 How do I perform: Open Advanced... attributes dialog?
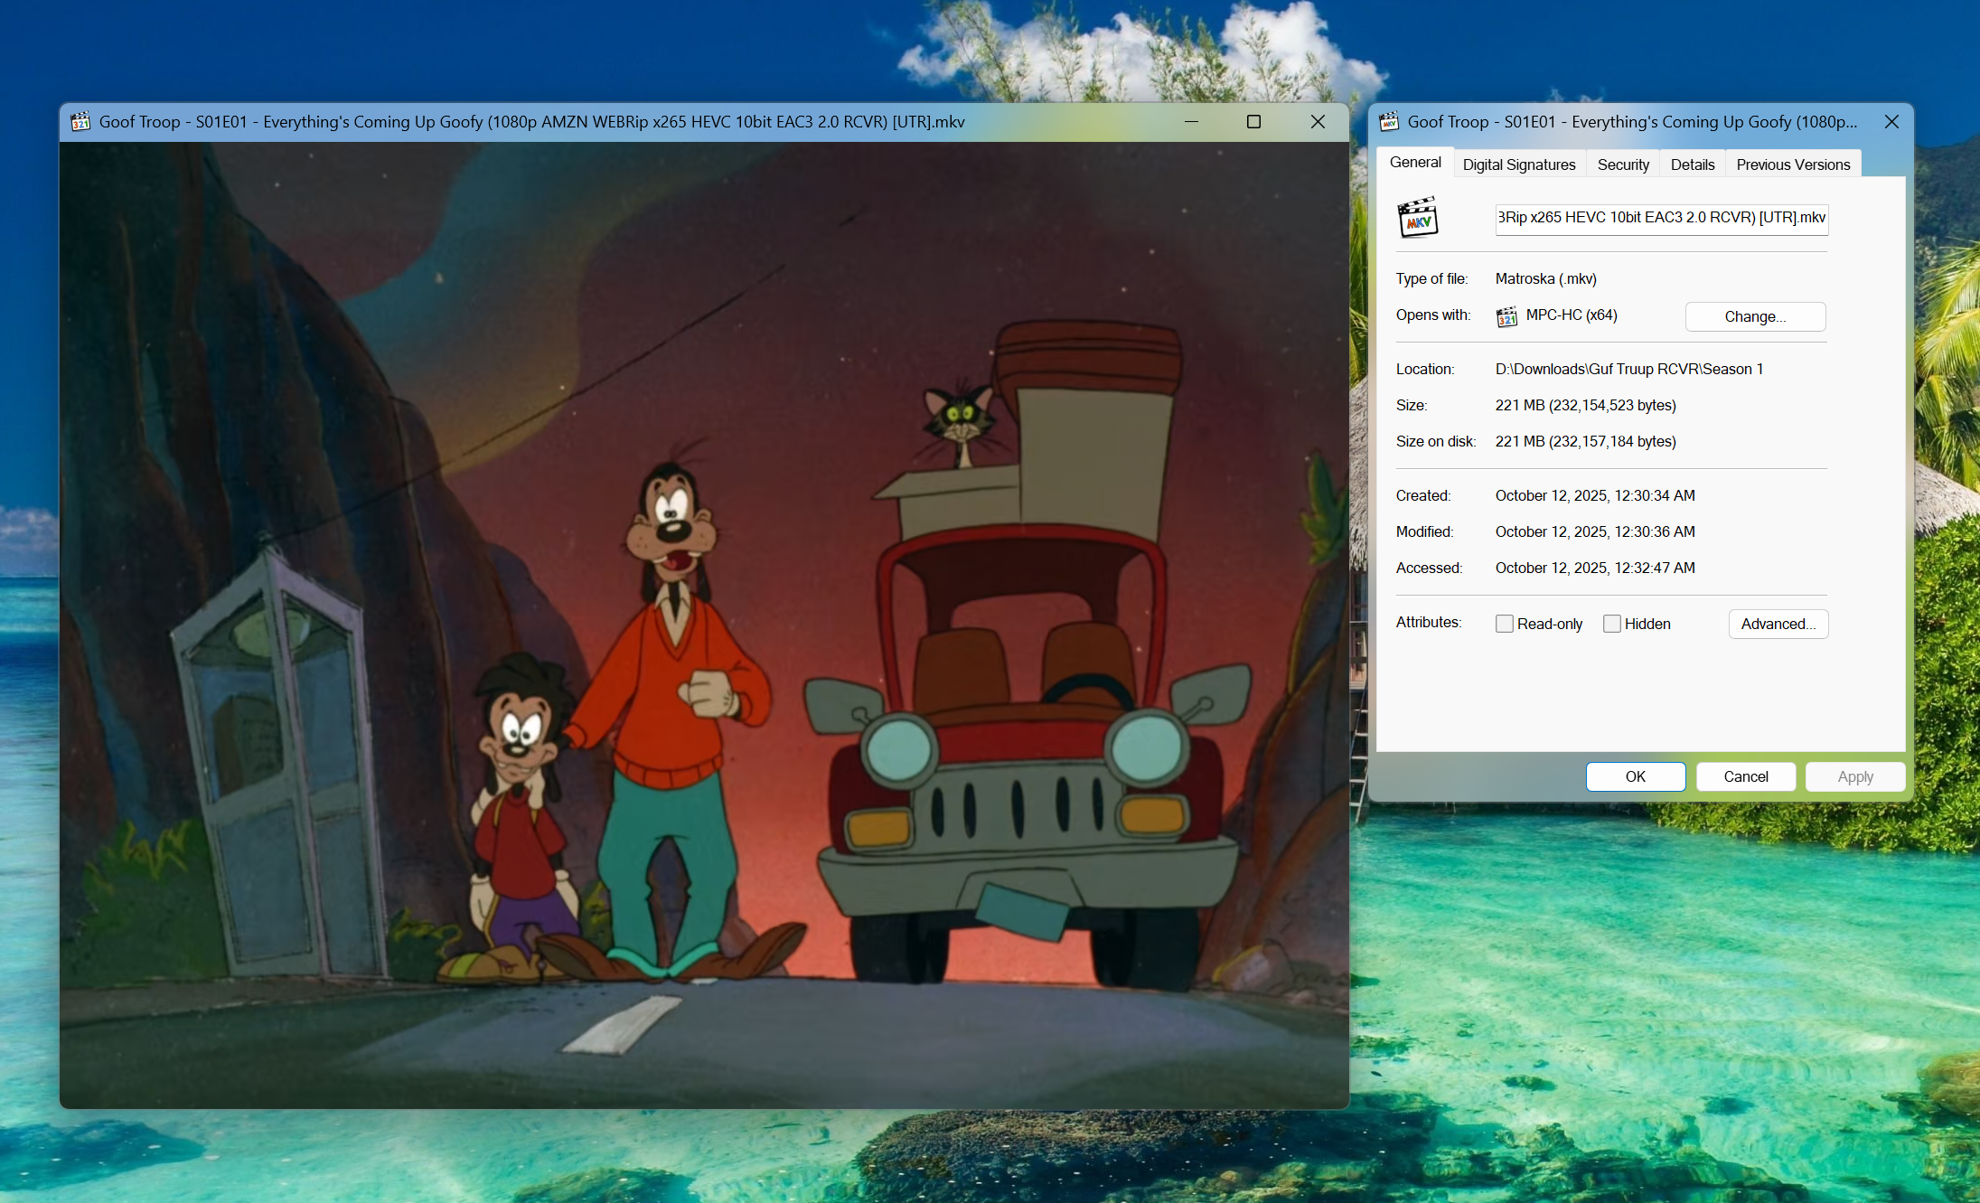(1778, 624)
